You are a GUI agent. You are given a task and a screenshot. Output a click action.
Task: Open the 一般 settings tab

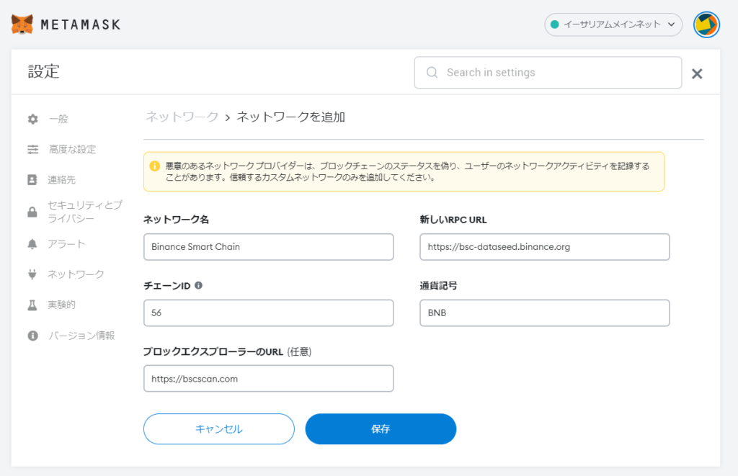pyautogui.click(x=58, y=119)
